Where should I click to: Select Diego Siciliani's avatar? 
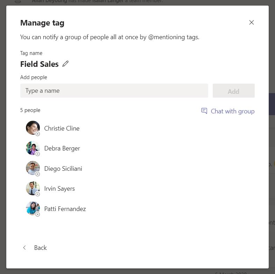point(32,168)
